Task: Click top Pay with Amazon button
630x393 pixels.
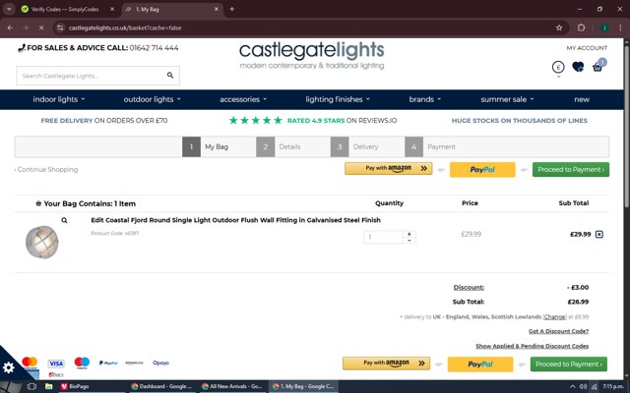Action: (388, 168)
